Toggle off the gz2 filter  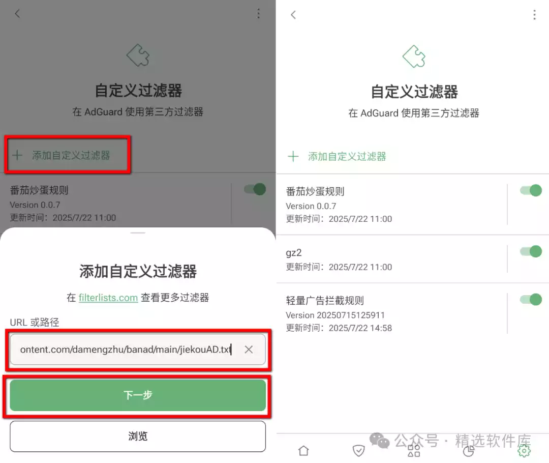click(x=531, y=251)
